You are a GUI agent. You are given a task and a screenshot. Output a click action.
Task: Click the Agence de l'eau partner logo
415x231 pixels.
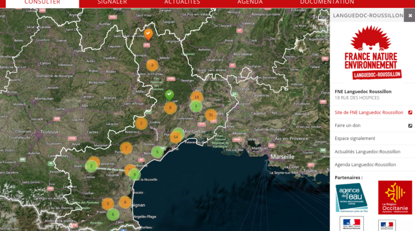click(351, 198)
